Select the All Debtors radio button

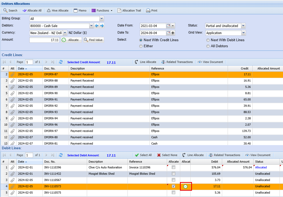tap(208, 46)
